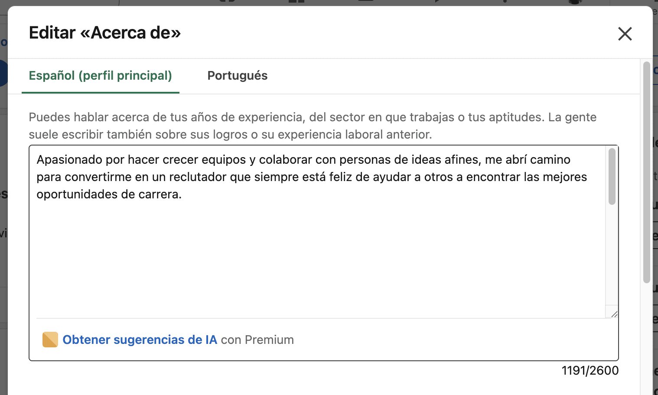The height and width of the screenshot is (395, 658).
Task: Click the 1191/2600 character counter
Action: click(x=590, y=371)
